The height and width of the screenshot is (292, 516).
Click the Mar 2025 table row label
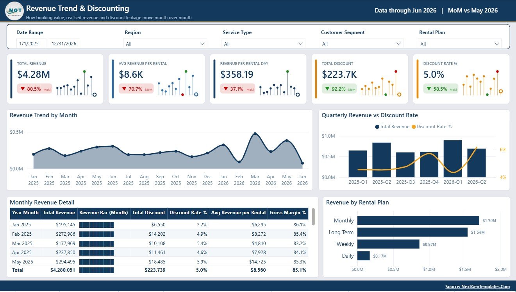[x=21, y=243]
